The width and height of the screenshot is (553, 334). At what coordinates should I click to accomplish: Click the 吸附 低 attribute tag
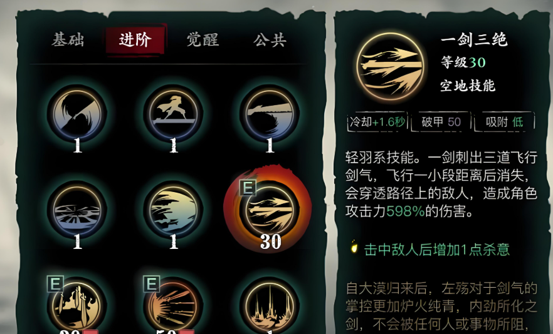point(504,122)
